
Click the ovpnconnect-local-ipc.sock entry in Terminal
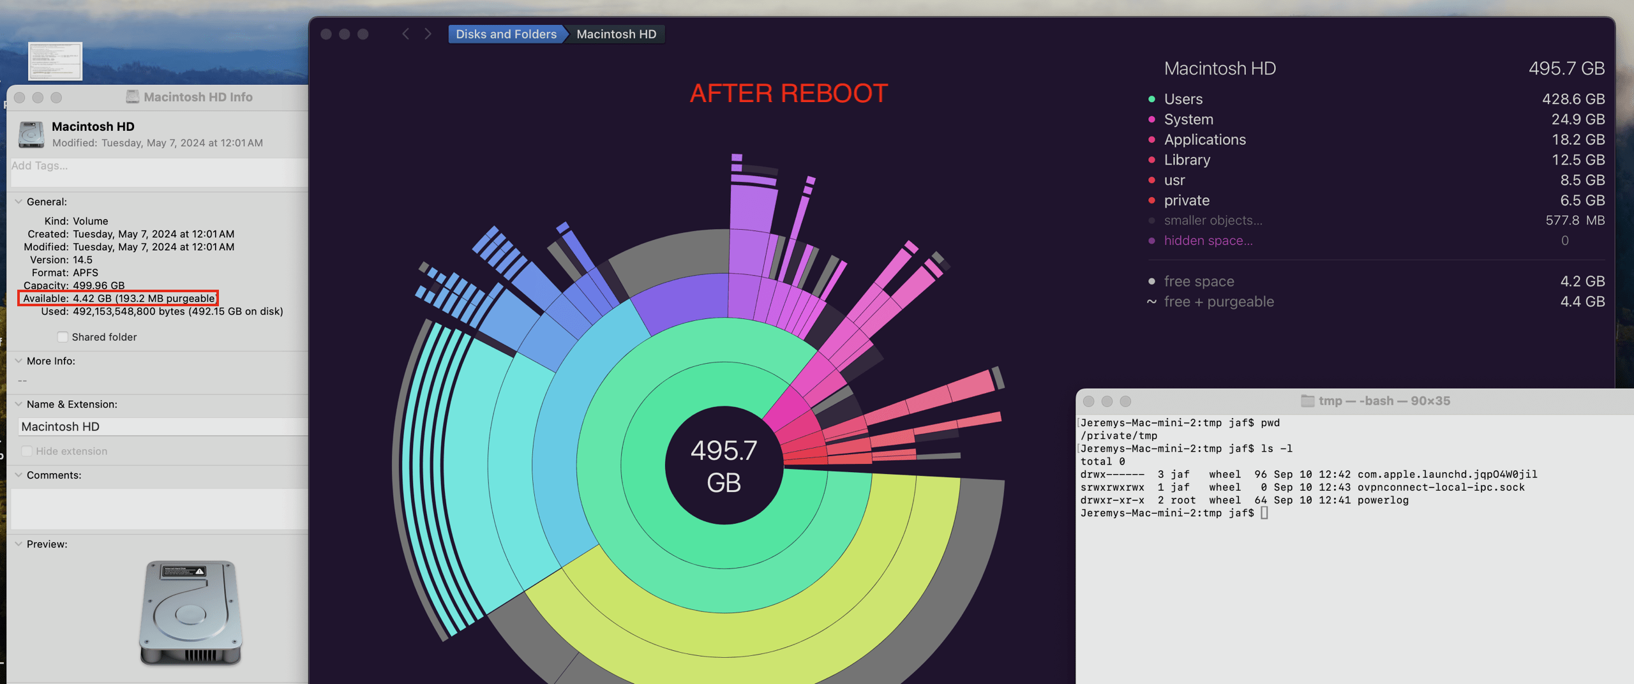pyautogui.click(x=1441, y=487)
